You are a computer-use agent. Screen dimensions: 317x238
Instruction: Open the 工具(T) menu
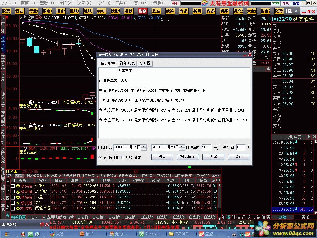click(x=122, y=3)
